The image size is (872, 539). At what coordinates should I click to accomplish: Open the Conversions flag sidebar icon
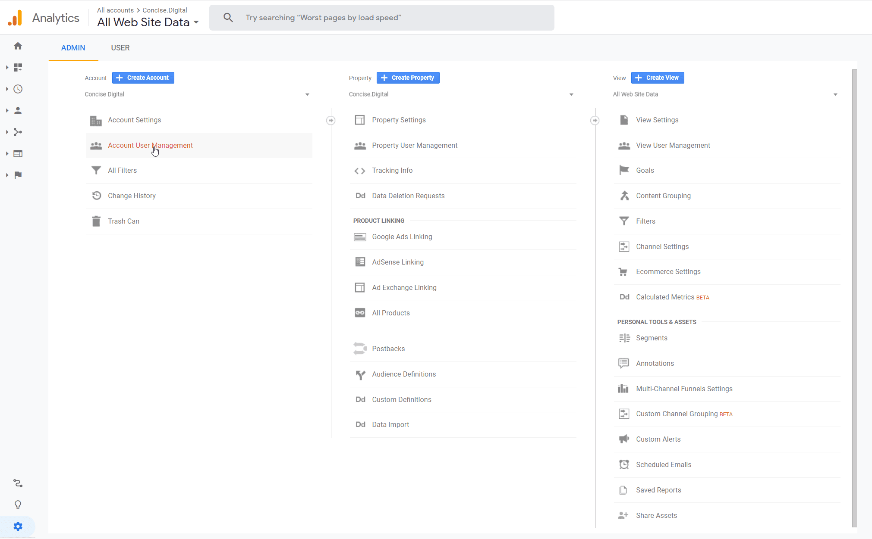(x=18, y=175)
